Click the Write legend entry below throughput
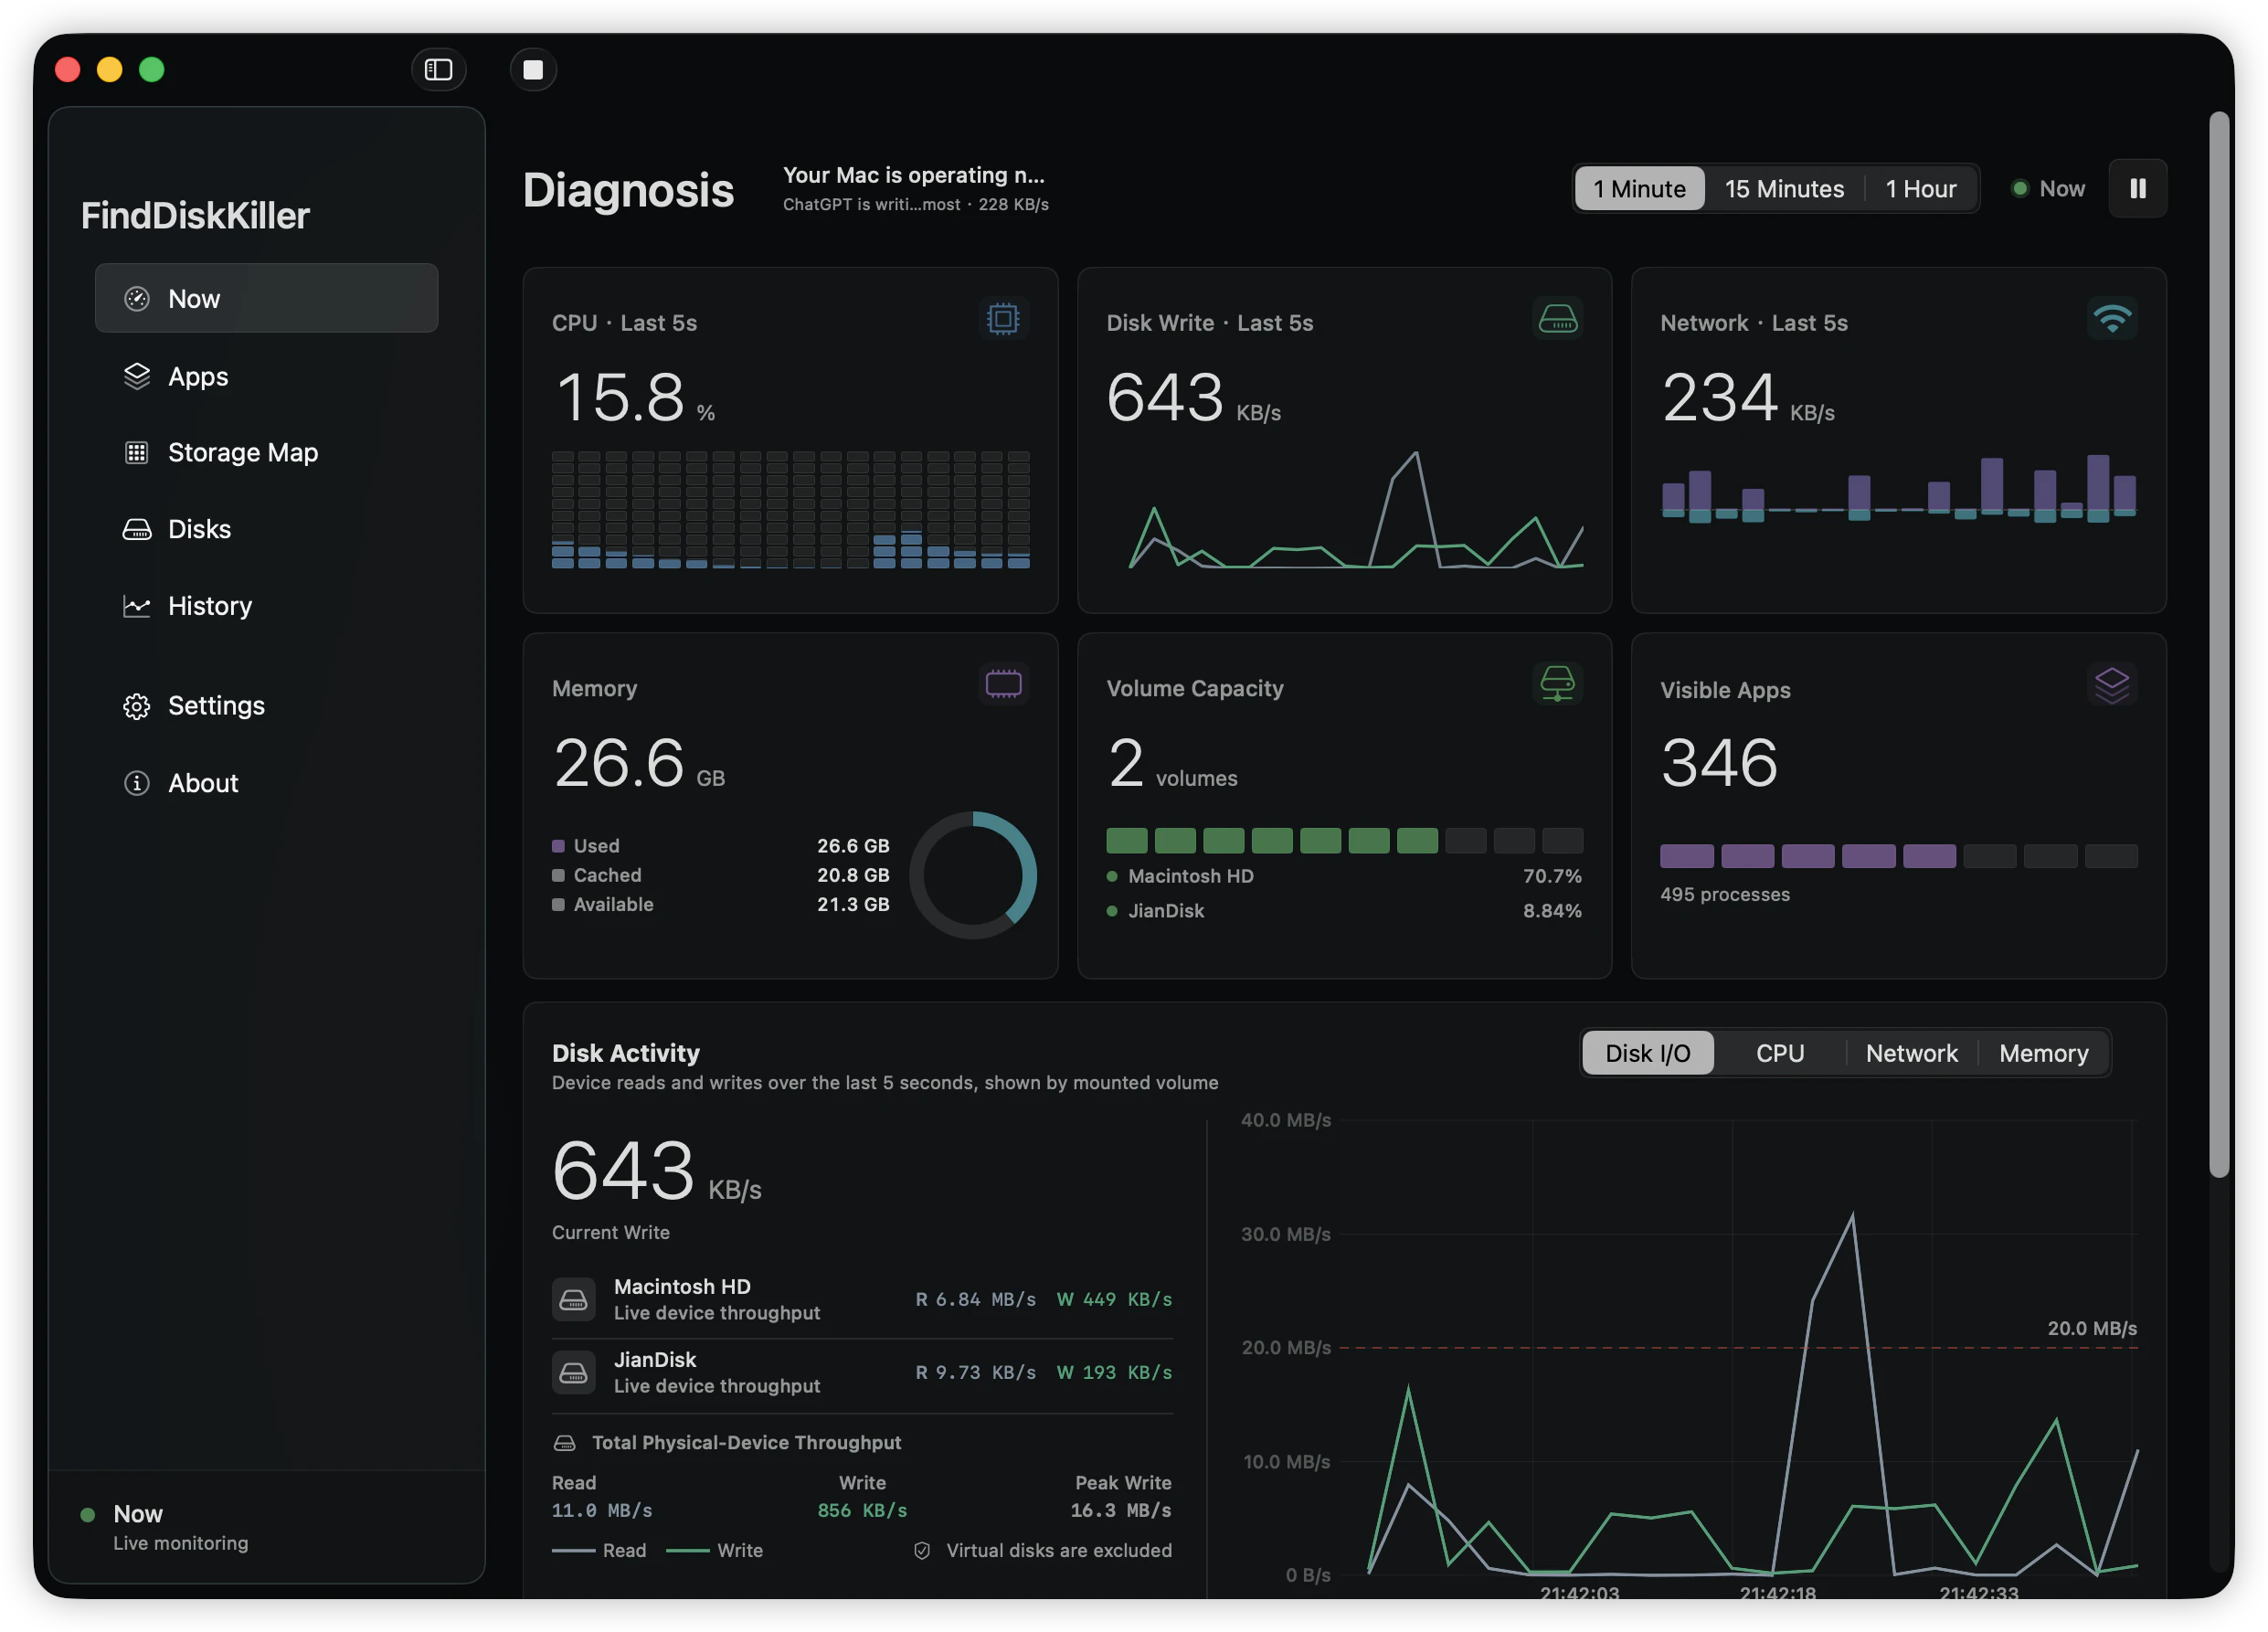 (x=714, y=1550)
